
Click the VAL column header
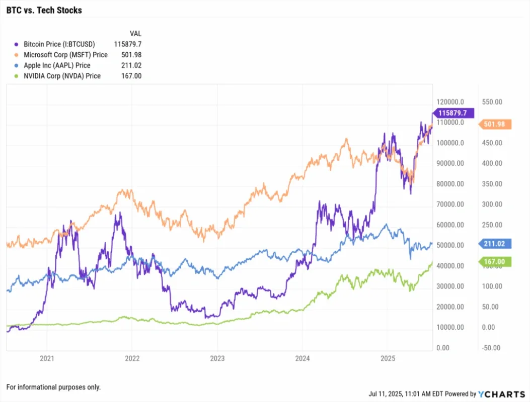point(135,34)
